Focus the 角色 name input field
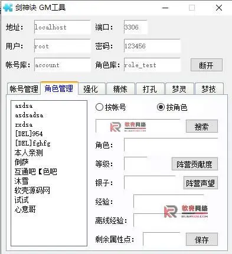 click(171, 145)
